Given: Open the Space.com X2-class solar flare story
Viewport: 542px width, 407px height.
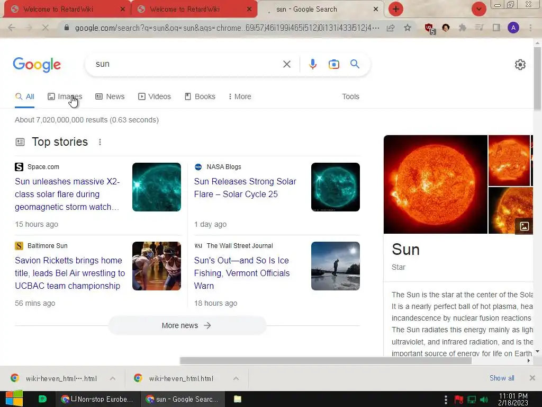Looking at the screenshot, I should 67,194.
